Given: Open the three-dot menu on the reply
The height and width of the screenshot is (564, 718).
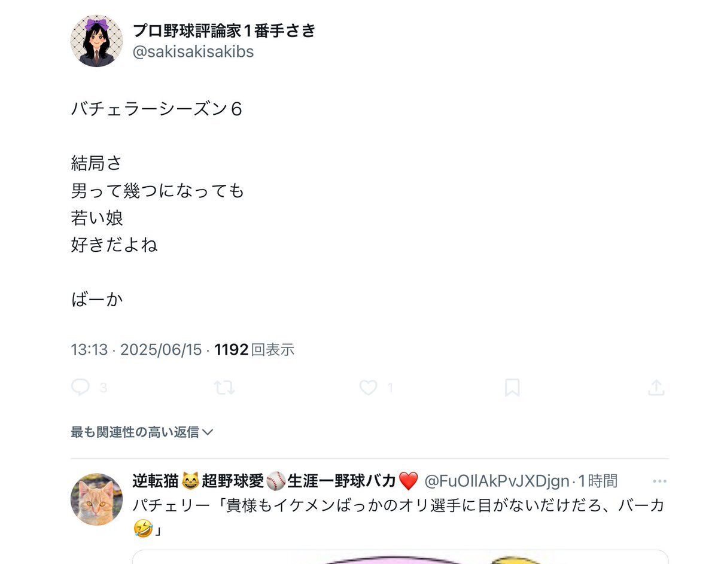Looking at the screenshot, I should click(x=659, y=481).
